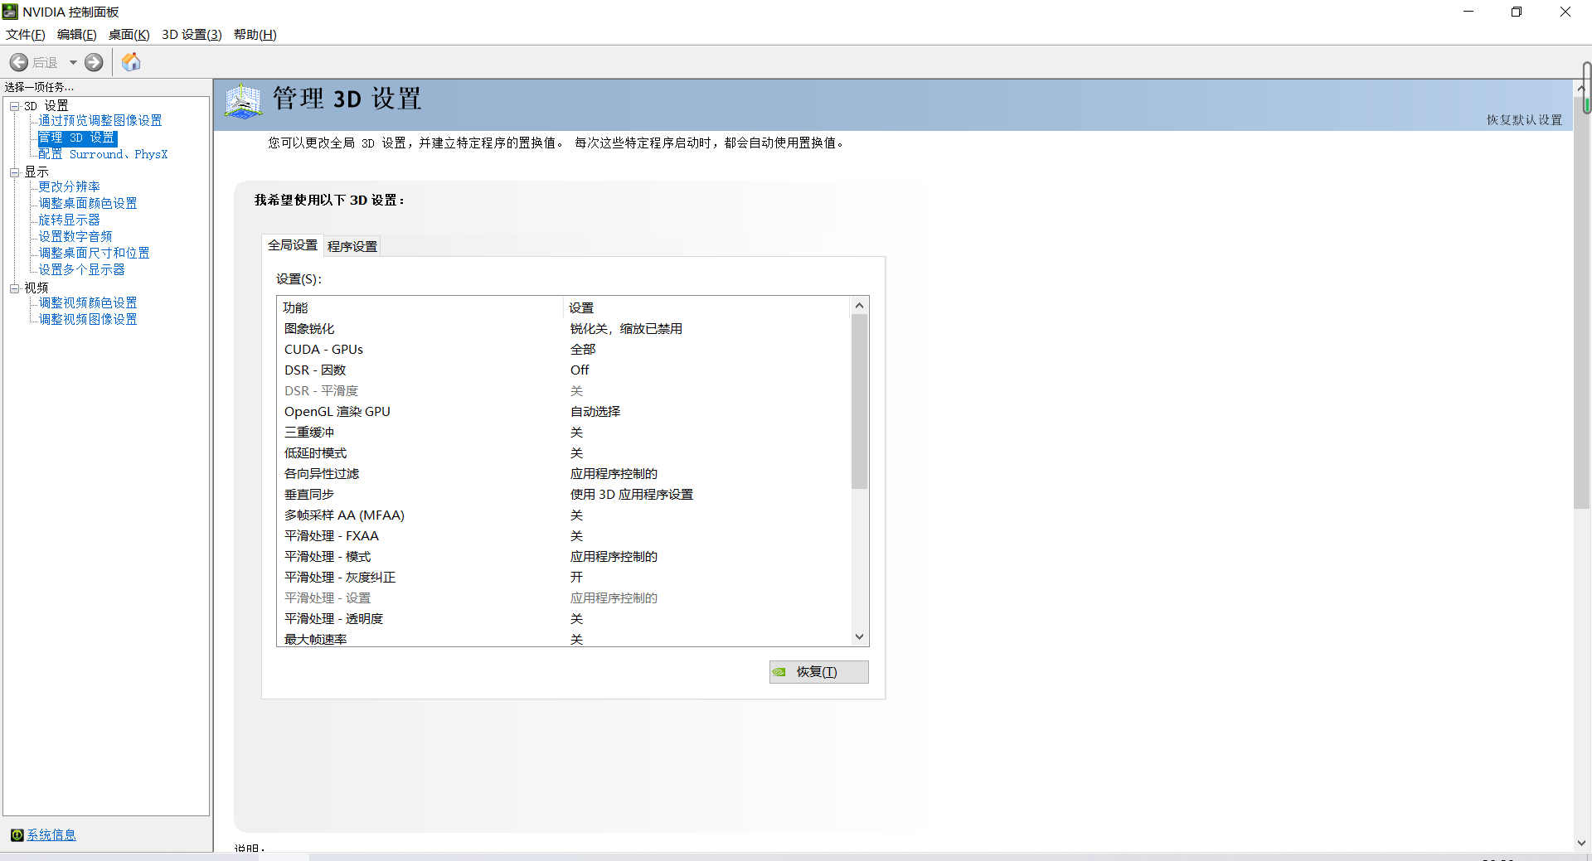
Task: Go to the Home page icon
Action: pos(131,62)
